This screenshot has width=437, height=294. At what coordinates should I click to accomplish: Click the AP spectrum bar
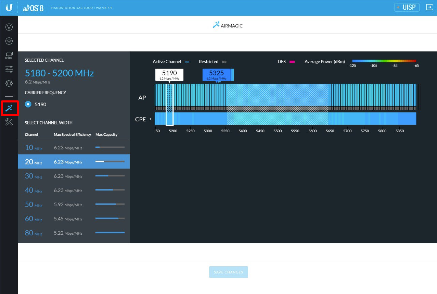pyautogui.click(x=286, y=95)
